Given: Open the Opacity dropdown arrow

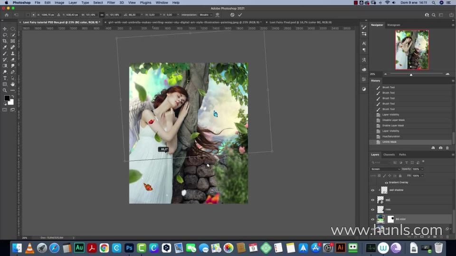Looking at the screenshot, I should (422, 169).
